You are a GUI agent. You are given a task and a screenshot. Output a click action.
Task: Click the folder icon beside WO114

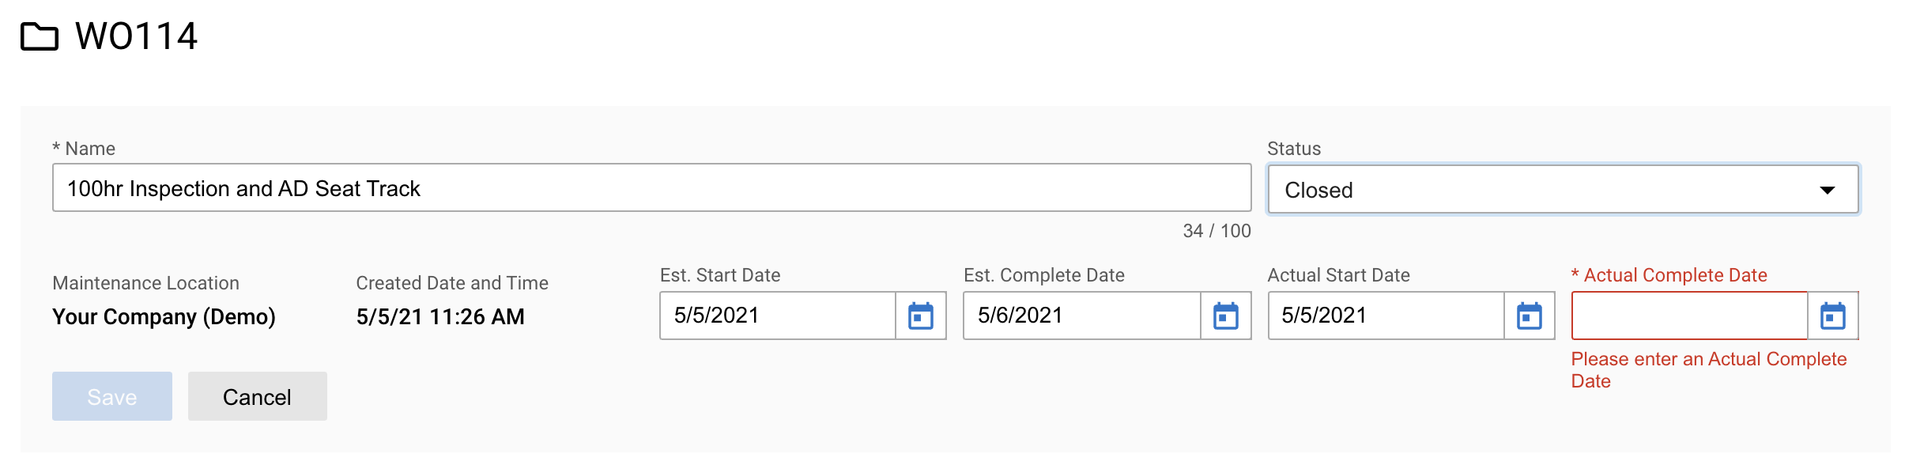tap(40, 36)
